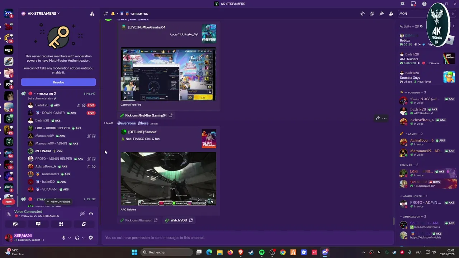Viewport: 459px width, 258px height.
Task: Click the search field containing MON
Action: coord(423,14)
